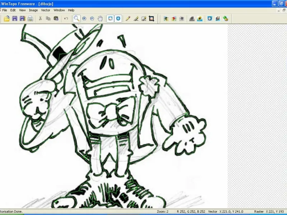This screenshot has width=287, height=215.
Task: Select the Zoom magnifier tool
Action: tap(76, 19)
